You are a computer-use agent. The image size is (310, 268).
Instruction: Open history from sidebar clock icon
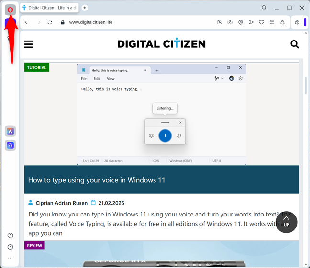pyautogui.click(x=10, y=247)
